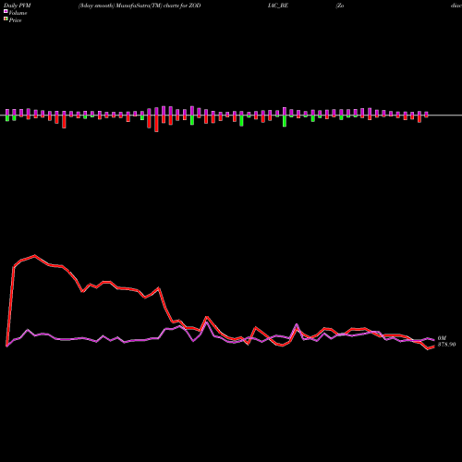462x462 pixels.
Task: Click the Price legend color swatch
Action: pyautogui.click(x=6, y=19)
